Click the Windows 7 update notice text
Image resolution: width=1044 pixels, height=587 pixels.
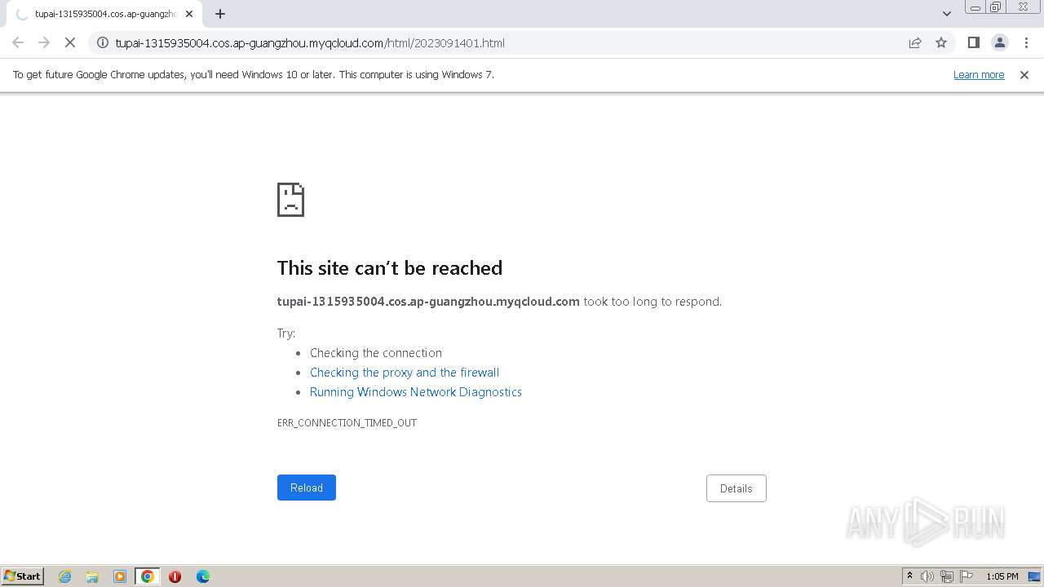pyautogui.click(x=254, y=74)
